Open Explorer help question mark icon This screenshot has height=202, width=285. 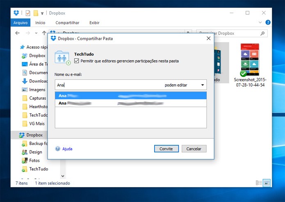pyautogui.click(x=268, y=23)
